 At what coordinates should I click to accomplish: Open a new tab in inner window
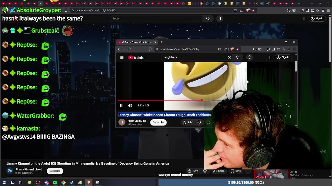[x=161, y=42]
